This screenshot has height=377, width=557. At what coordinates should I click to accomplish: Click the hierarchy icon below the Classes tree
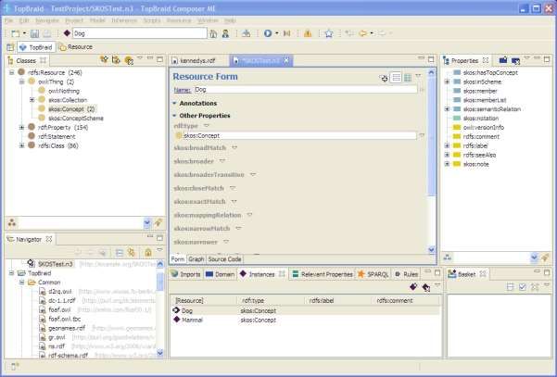(x=12, y=223)
